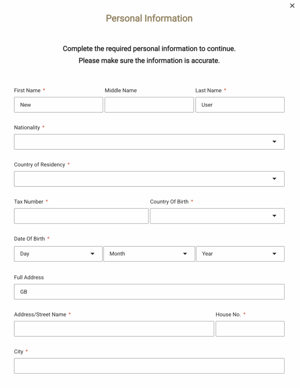Click the Month dropdown arrow icon
This screenshot has height=388, width=300.
point(185,254)
